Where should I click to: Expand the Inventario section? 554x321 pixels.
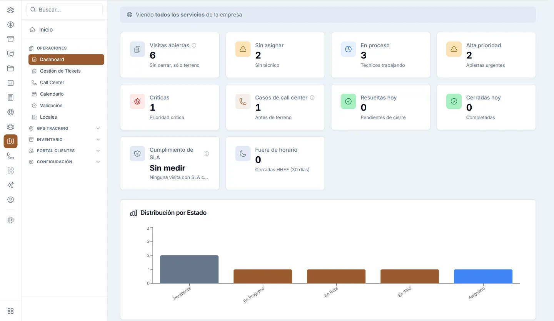pyautogui.click(x=65, y=139)
